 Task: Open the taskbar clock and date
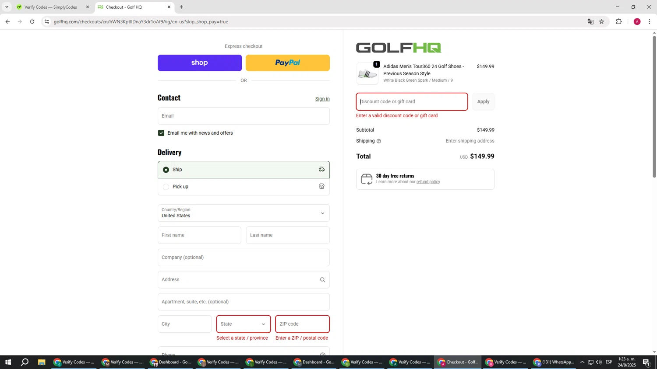pyautogui.click(x=627, y=362)
